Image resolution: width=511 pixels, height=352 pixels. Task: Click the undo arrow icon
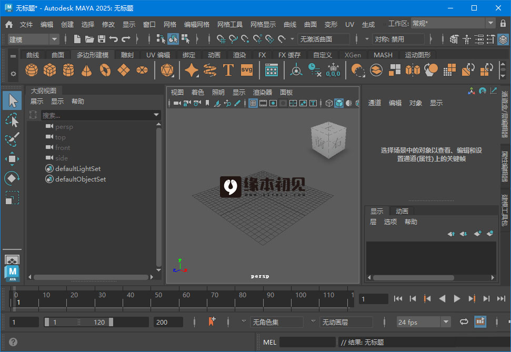coord(114,39)
